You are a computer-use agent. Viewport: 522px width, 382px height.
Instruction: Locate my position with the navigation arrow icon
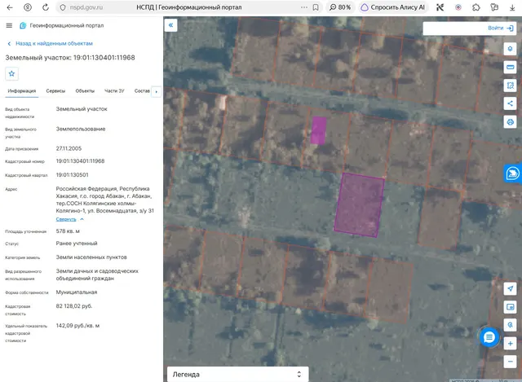pos(510,288)
